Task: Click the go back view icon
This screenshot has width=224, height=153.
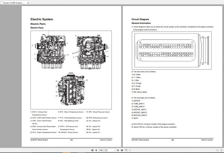Action: [x=126, y=150]
